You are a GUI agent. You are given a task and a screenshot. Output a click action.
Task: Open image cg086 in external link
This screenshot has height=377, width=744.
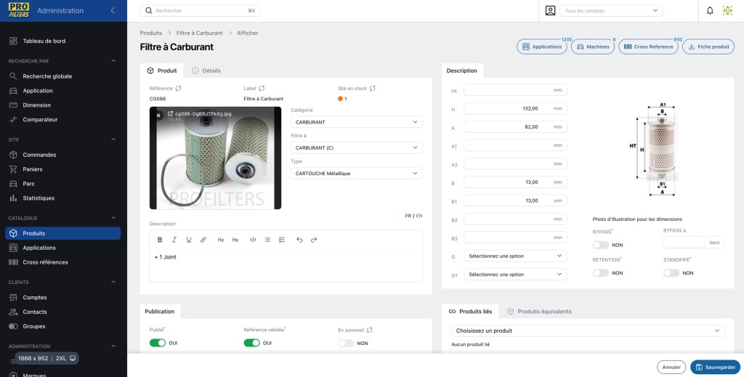(x=170, y=114)
